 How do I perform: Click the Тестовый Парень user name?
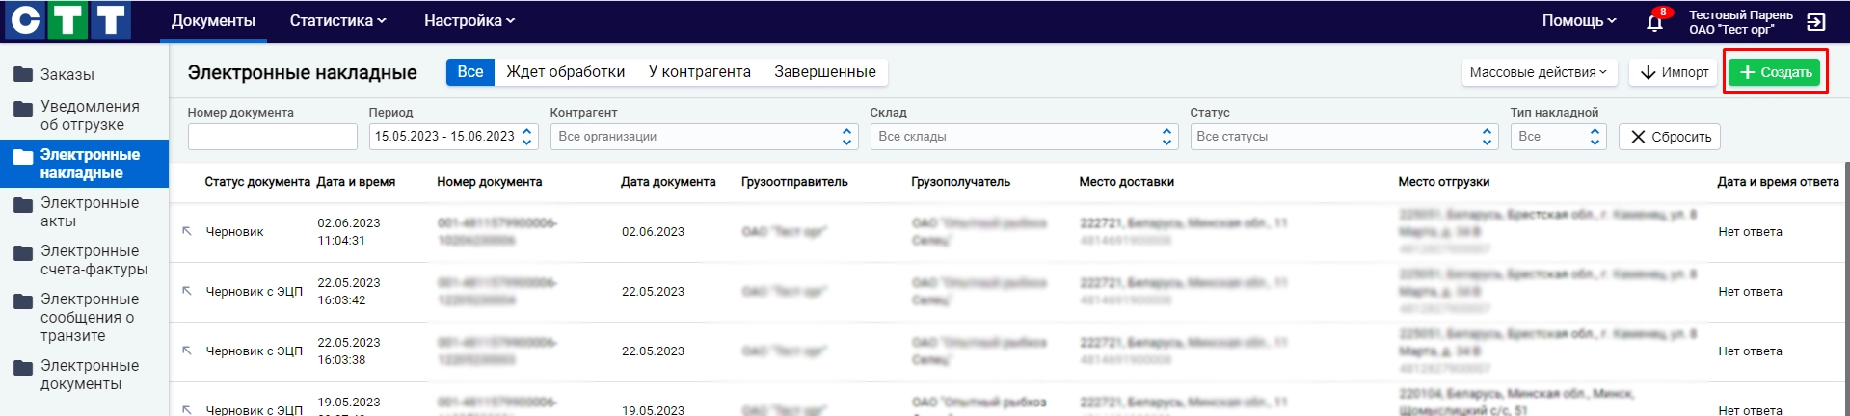pyautogui.click(x=1741, y=14)
